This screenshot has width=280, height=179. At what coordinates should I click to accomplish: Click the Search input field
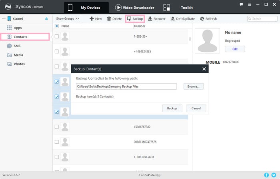pyautogui.click(x=262, y=18)
